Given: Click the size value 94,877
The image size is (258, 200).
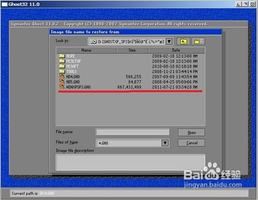Looking at the screenshot, I should [134, 82].
